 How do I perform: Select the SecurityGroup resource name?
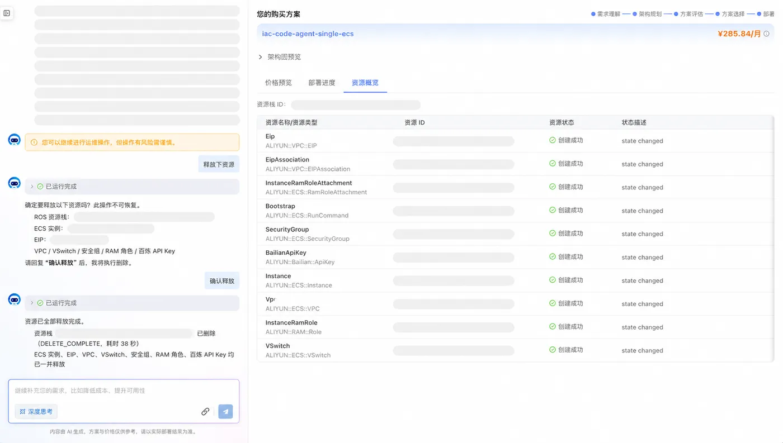[x=287, y=230]
